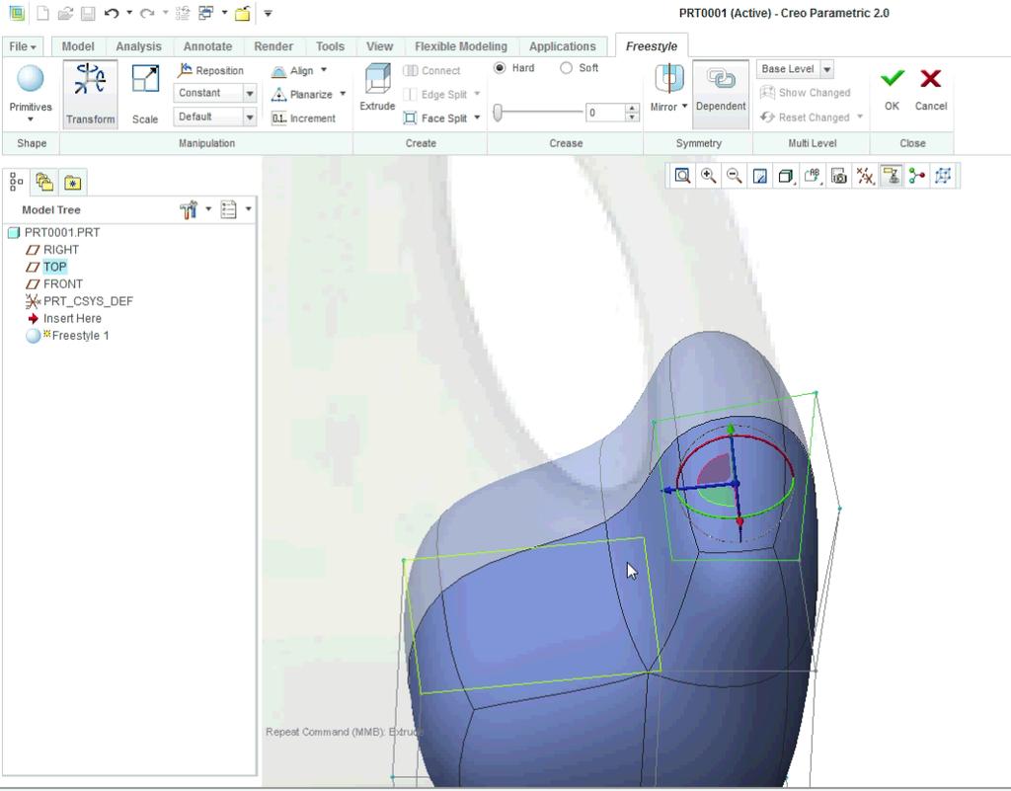Open the File menu
The height and width of the screenshot is (791, 1011).
click(x=23, y=46)
